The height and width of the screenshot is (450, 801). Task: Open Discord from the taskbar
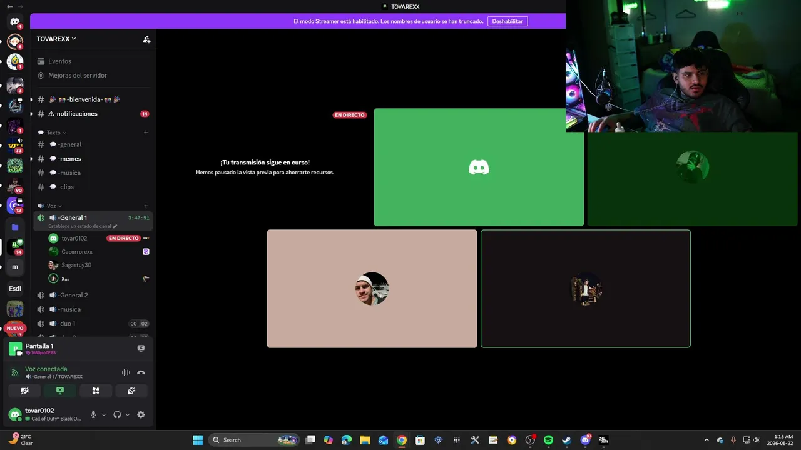coord(586,440)
